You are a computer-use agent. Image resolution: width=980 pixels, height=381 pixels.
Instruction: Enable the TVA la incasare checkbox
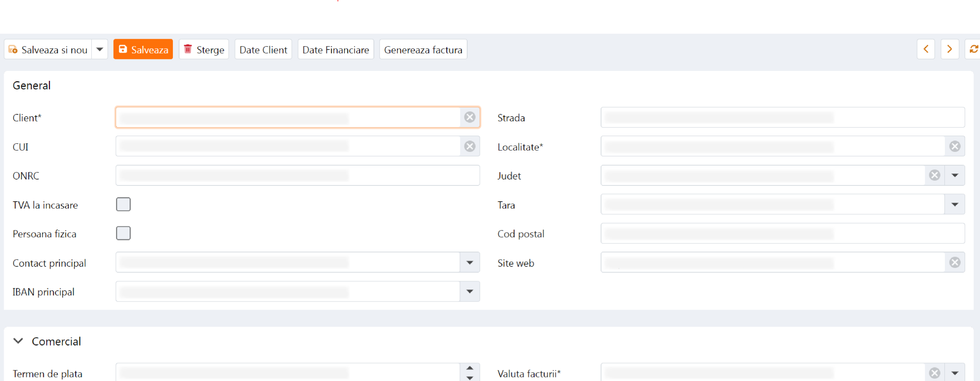123,204
